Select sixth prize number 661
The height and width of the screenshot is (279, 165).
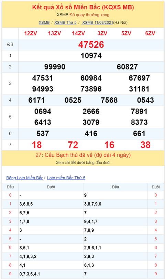(x=139, y=133)
